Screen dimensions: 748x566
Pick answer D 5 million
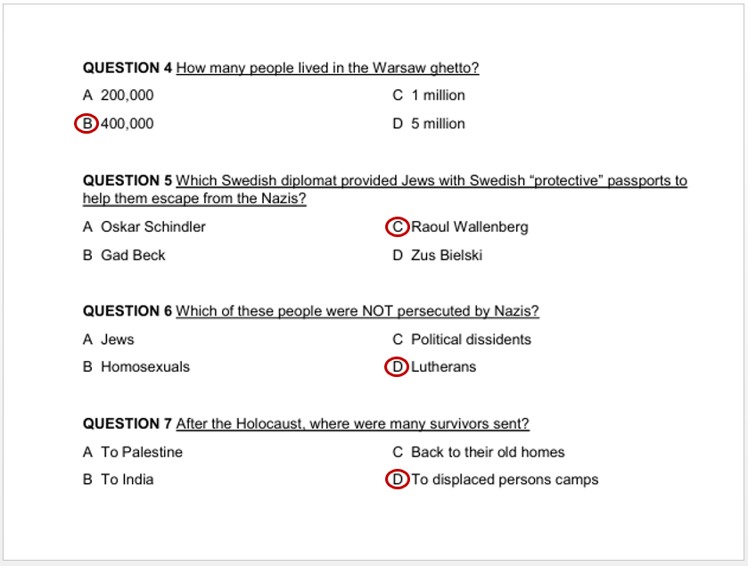429,124
